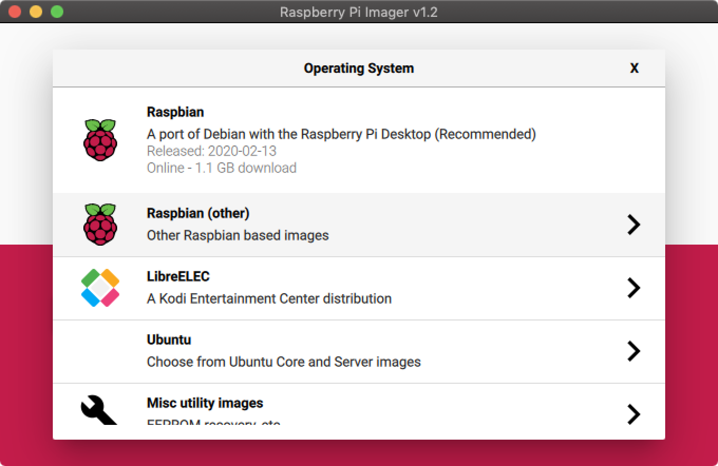This screenshot has width=718, height=466.
Task: Click the green macOS fullscreen window button
Action: 57,12
